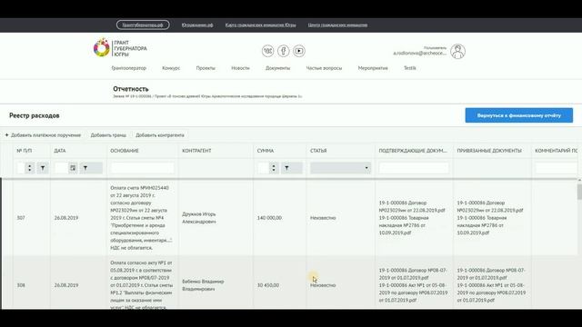This screenshot has width=582, height=327.
Task: Click contractor Дружков Игорь Александрович
Action: pos(199,218)
